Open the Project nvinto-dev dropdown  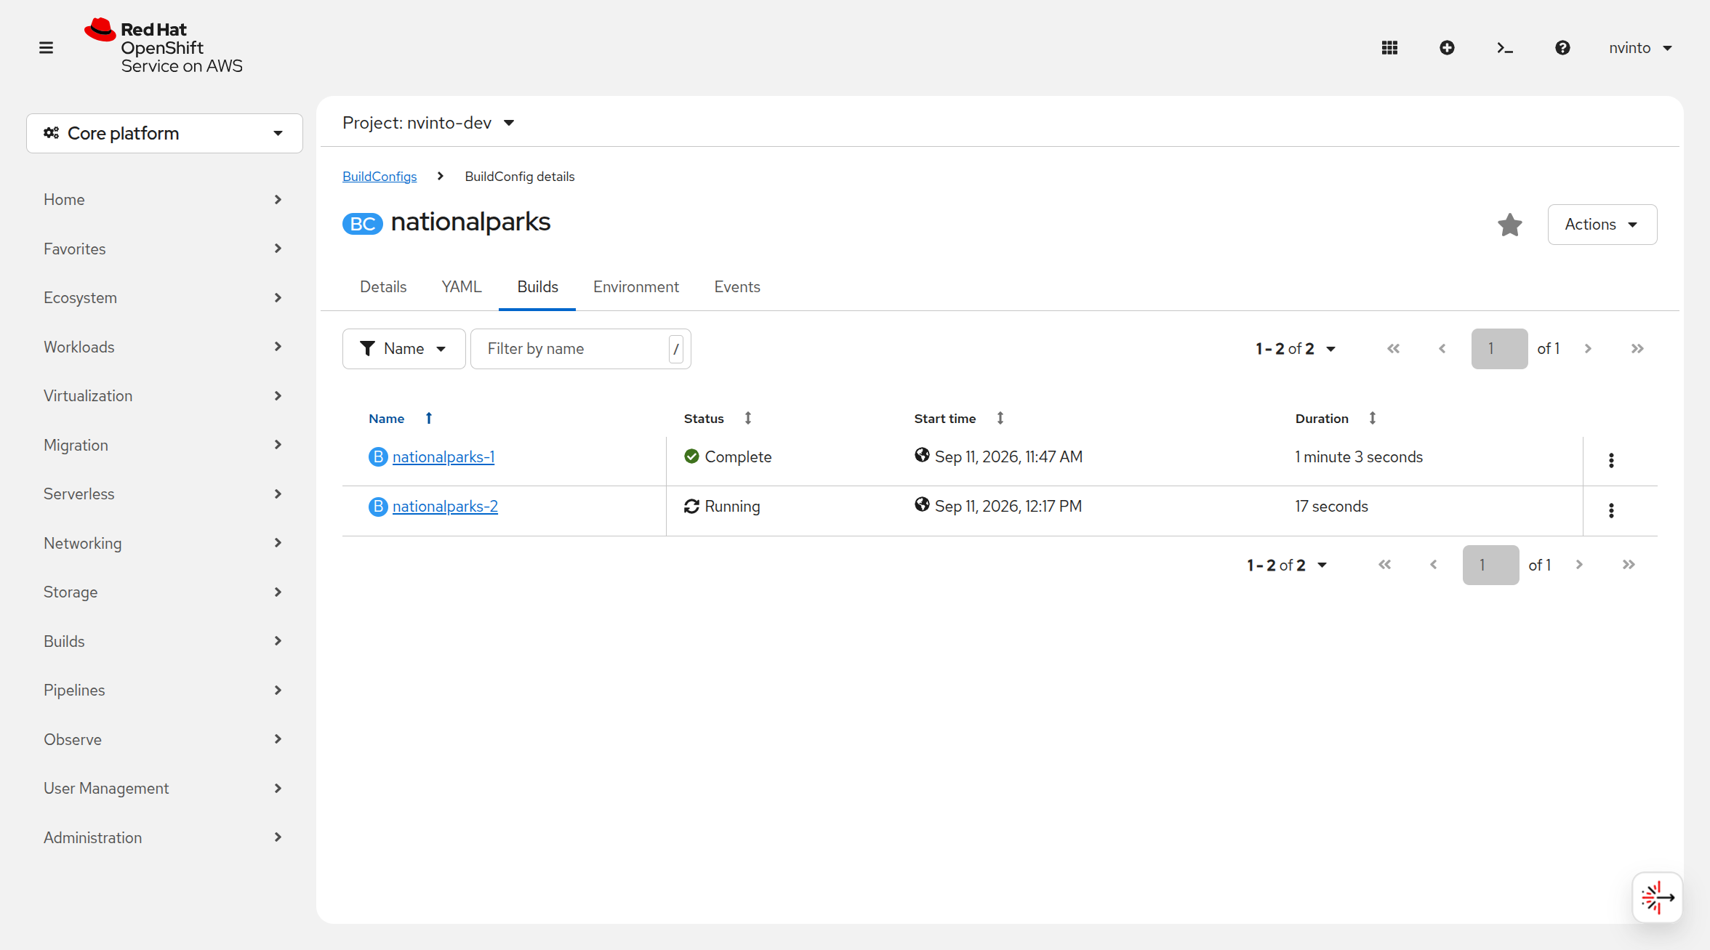point(429,123)
